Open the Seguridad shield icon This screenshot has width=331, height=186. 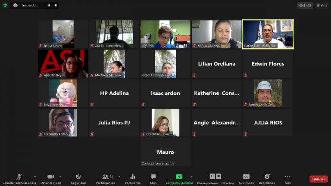point(78,177)
